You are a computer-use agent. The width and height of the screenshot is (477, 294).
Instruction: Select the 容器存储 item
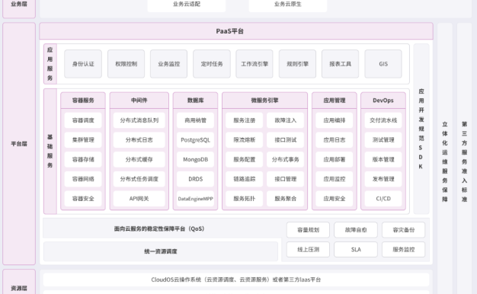83,159
